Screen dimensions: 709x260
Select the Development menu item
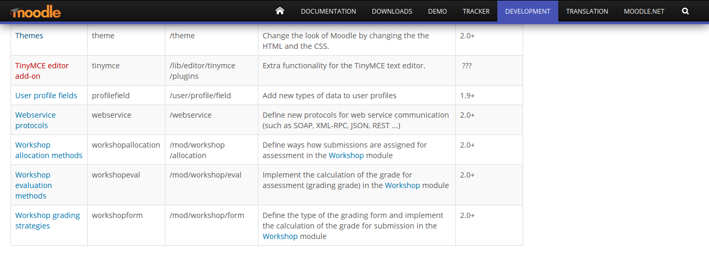point(528,11)
